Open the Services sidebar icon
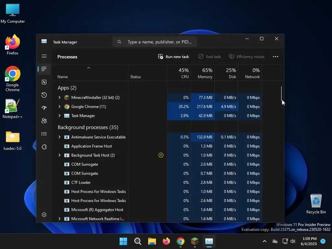Image resolution: width=332 pixels, height=249 pixels. tap(44, 147)
